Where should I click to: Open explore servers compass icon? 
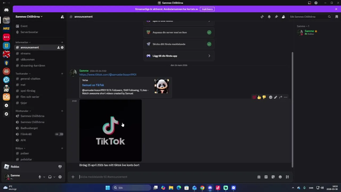coord(6,114)
